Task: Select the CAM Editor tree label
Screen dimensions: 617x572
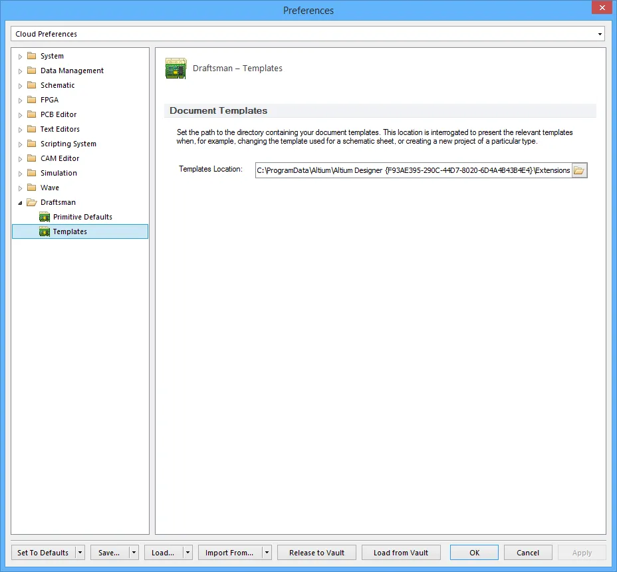Action: click(60, 158)
